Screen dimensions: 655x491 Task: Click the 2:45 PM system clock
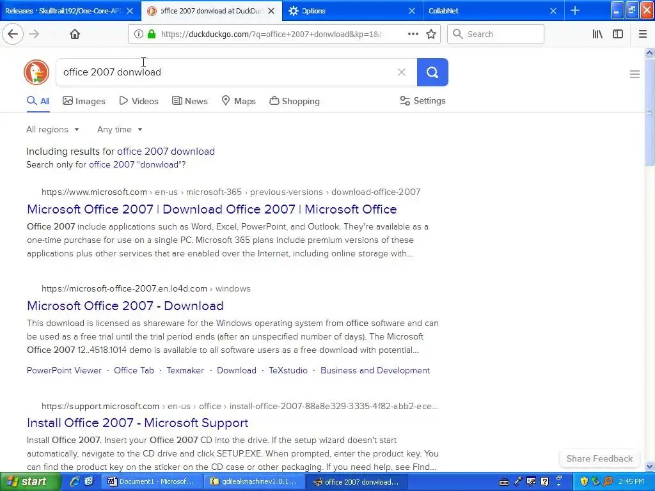tap(631, 481)
